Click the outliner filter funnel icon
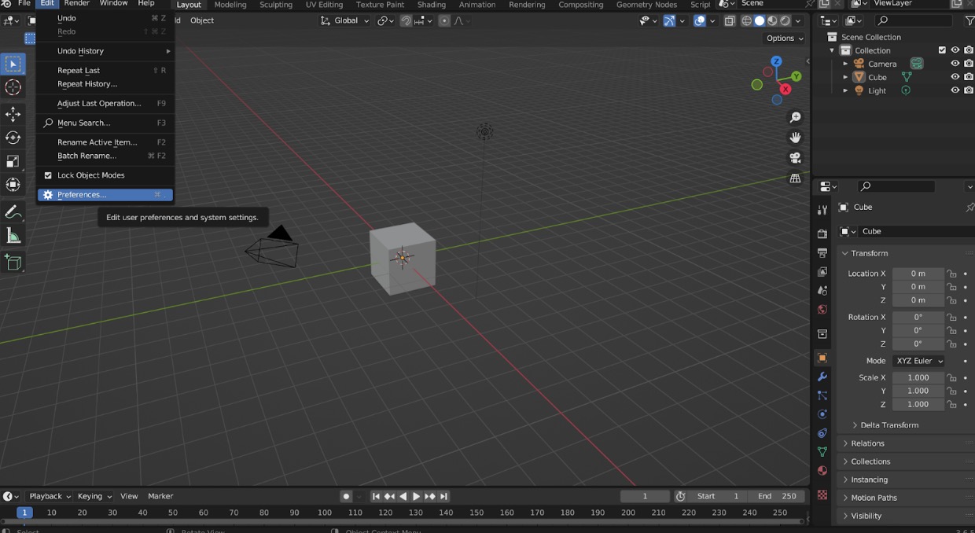Viewport: 975px width, 533px height. point(971,20)
